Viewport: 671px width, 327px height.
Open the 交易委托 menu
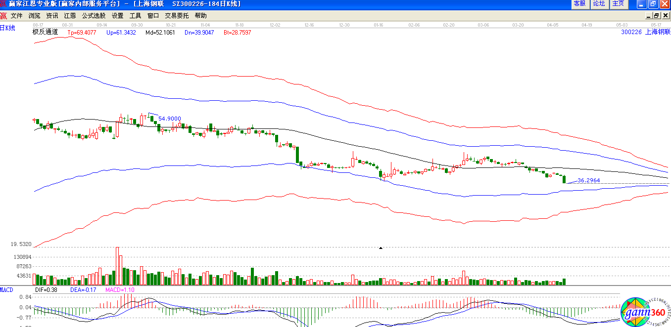pos(177,16)
